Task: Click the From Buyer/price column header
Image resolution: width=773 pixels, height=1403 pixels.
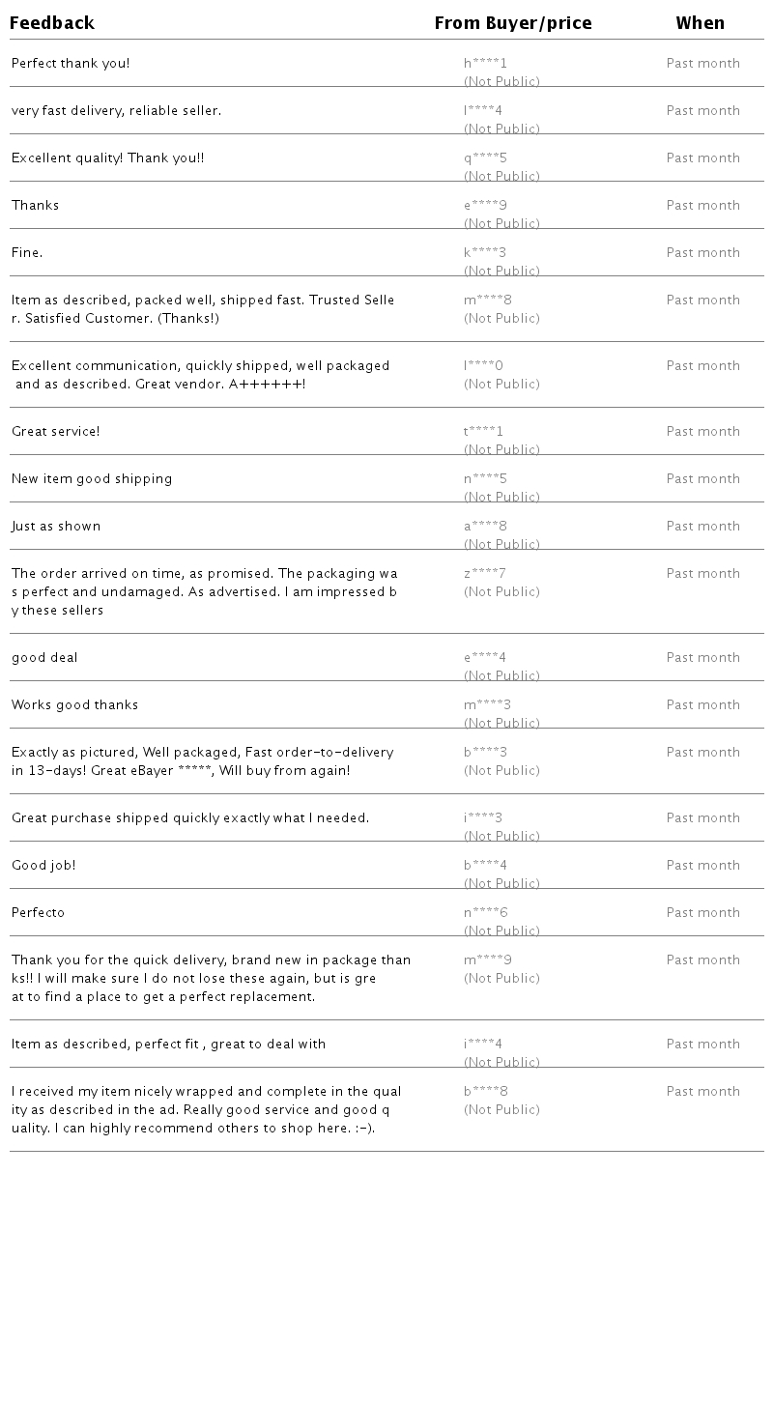Action: tap(513, 23)
